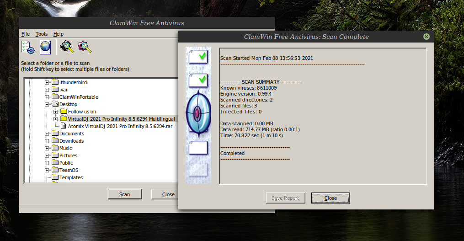Click the Follow us on folder icon

[x=64, y=111]
